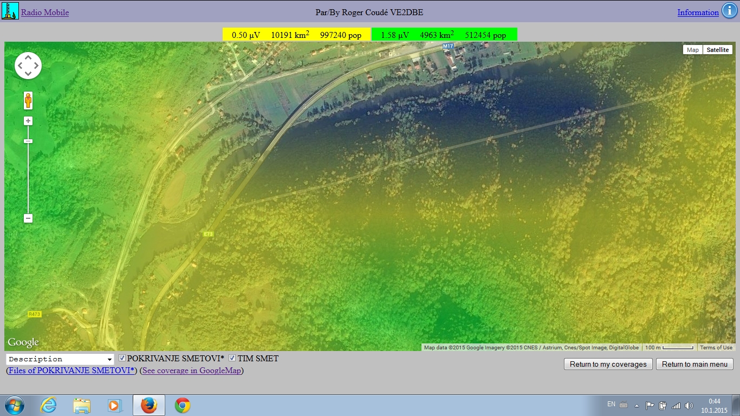Open the See coverage in GoogleMap link
The height and width of the screenshot is (416, 740).
click(192, 370)
